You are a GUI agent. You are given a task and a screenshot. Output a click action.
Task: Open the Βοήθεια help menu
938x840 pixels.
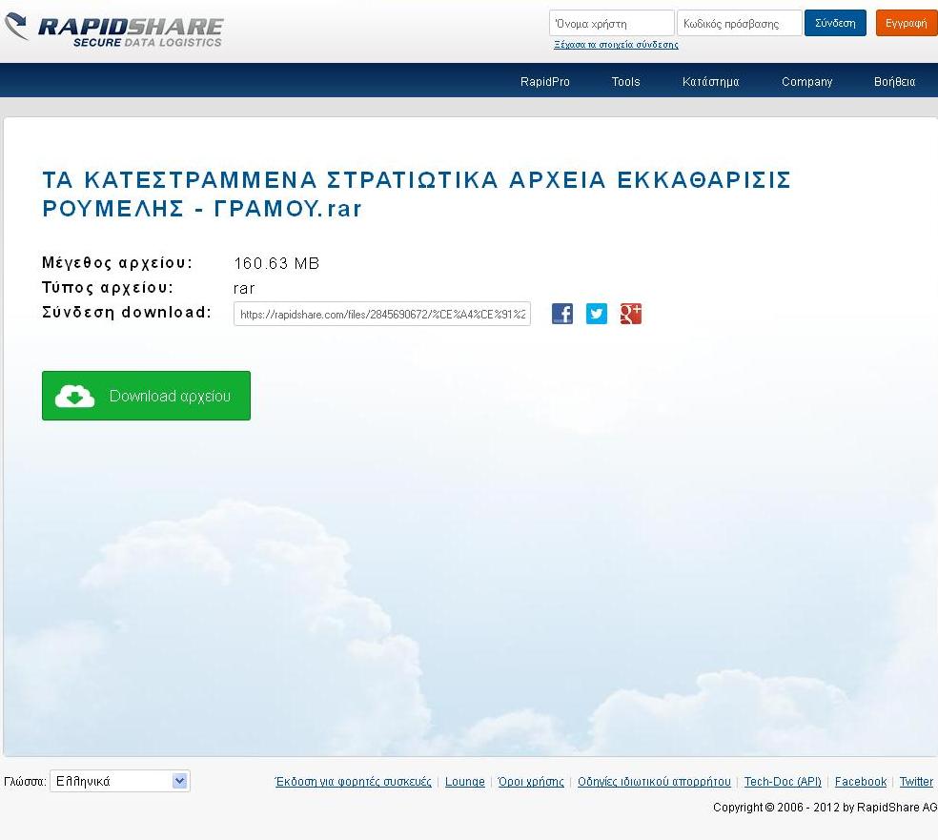894,82
